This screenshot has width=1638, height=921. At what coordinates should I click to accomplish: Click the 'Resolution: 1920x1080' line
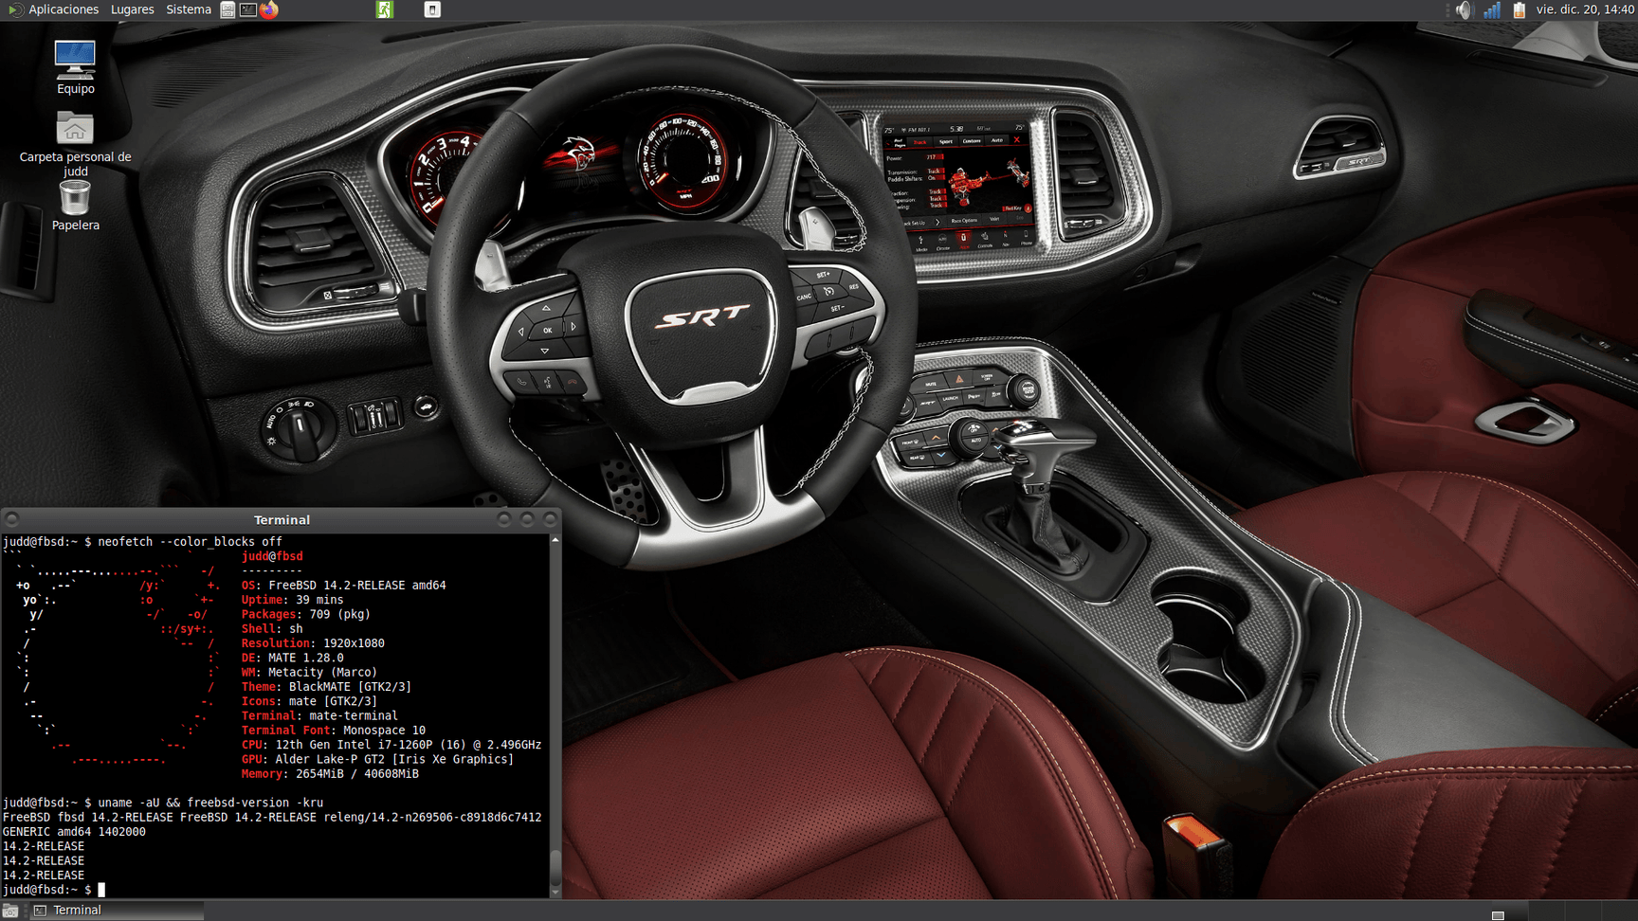[x=313, y=643]
